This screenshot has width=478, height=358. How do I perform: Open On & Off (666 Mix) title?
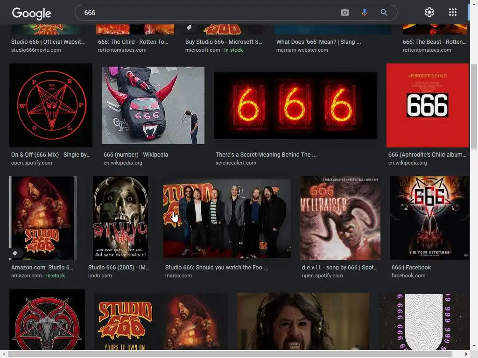[x=50, y=154]
